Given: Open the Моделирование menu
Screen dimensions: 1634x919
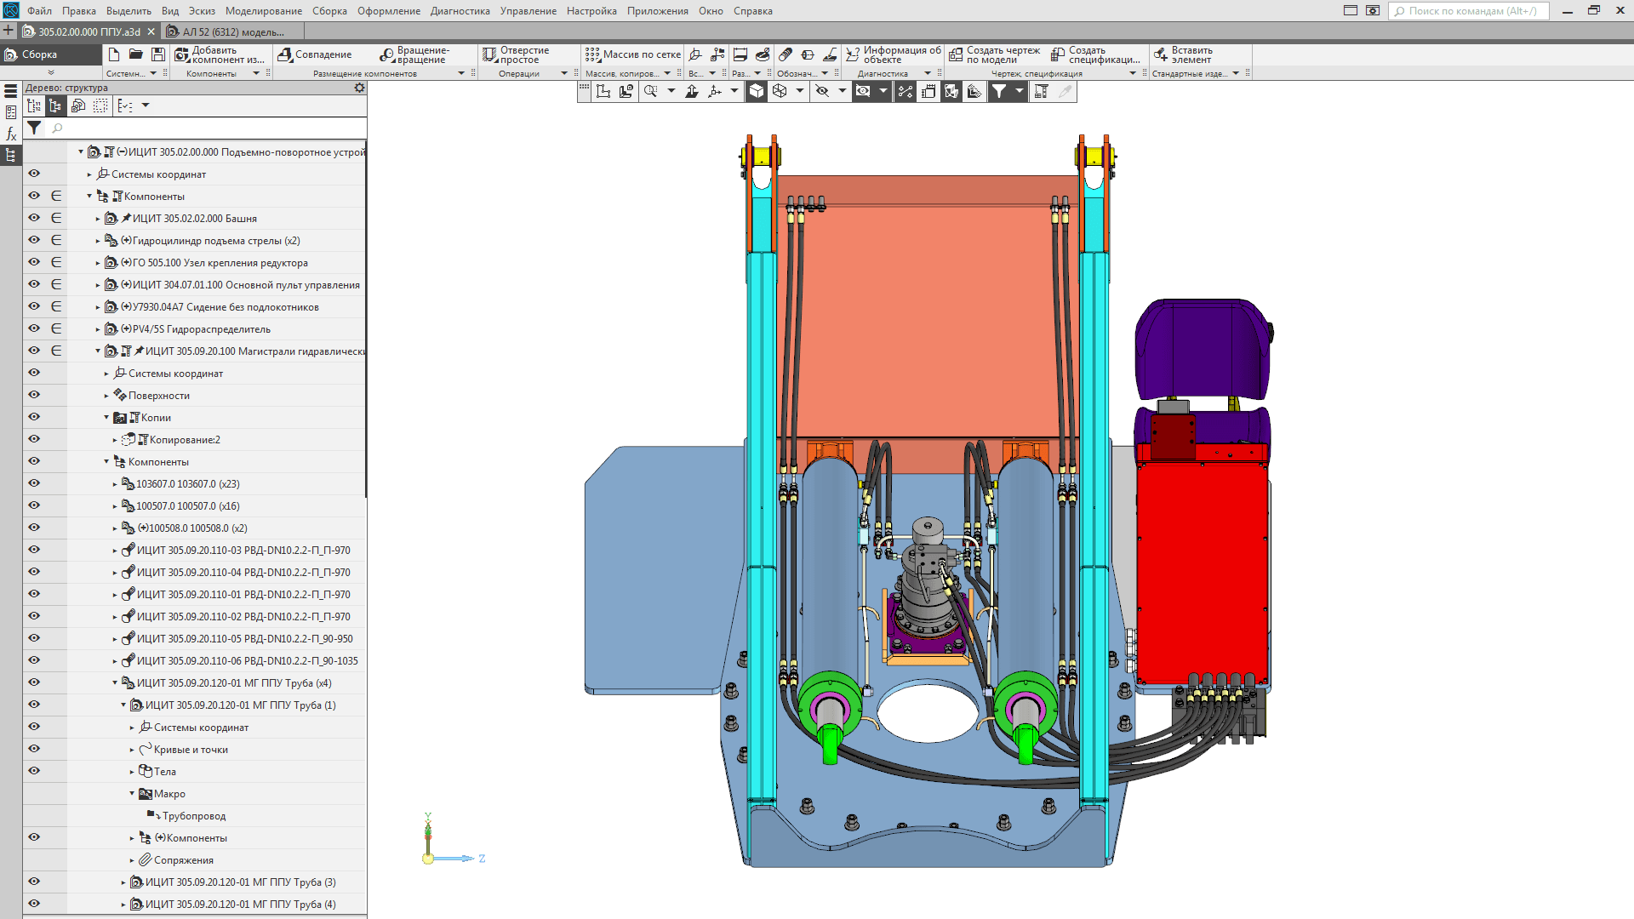Looking at the screenshot, I should click(x=263, y=11).
